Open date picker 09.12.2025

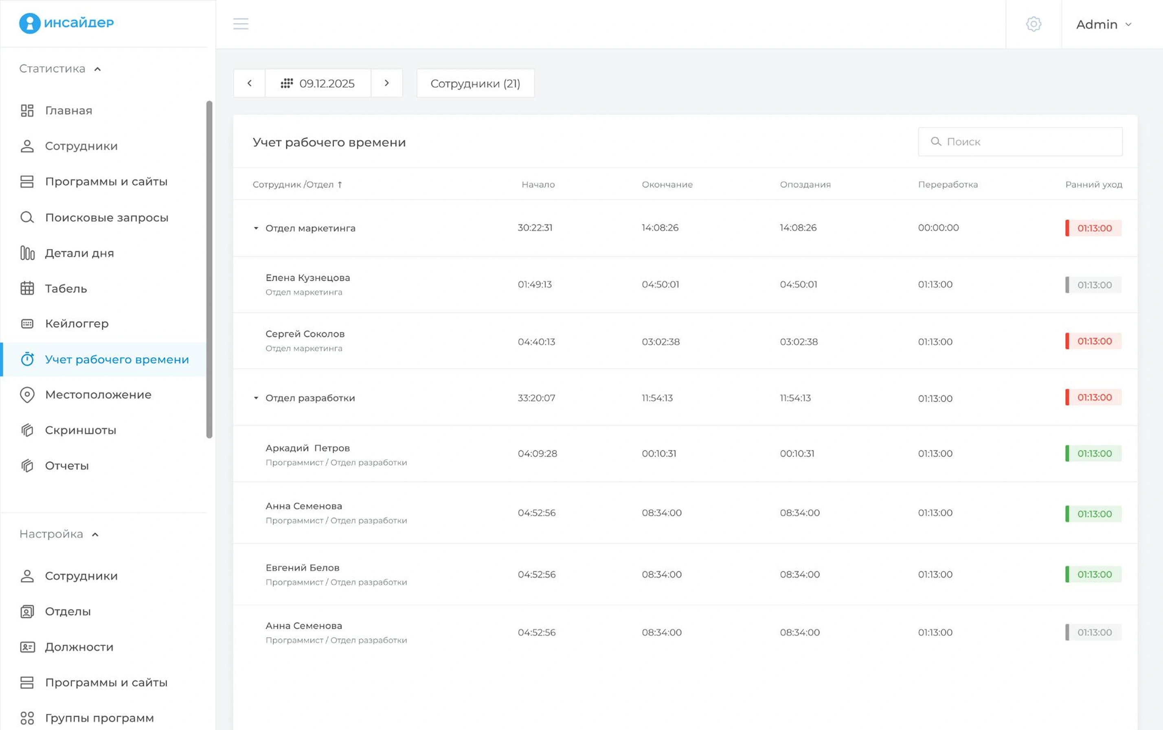(x=318, y=83)
